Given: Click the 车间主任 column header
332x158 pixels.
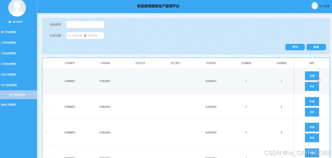Looking at the screenshot, I should coord(140,63).
